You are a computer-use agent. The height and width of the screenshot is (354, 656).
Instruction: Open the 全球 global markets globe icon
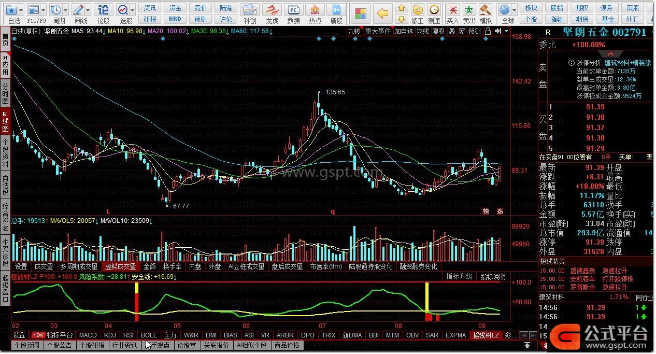(x=504, y=10)
